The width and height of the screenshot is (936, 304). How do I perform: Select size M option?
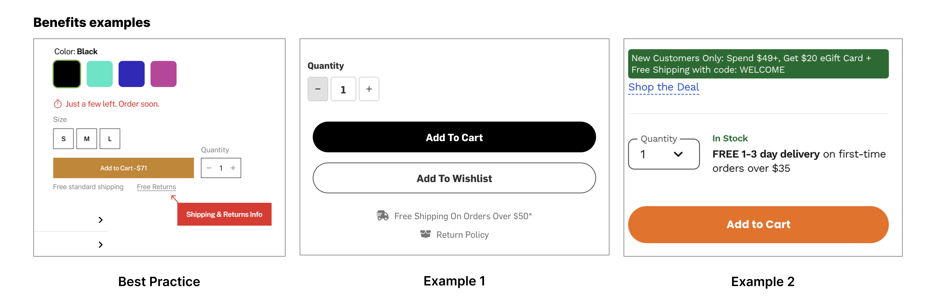(87, 139)
